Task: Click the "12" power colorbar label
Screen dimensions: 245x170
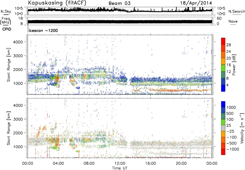Action: (228, 72)
